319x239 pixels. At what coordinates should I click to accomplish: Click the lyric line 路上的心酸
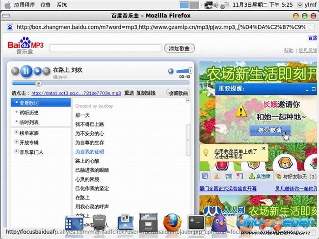87,161
